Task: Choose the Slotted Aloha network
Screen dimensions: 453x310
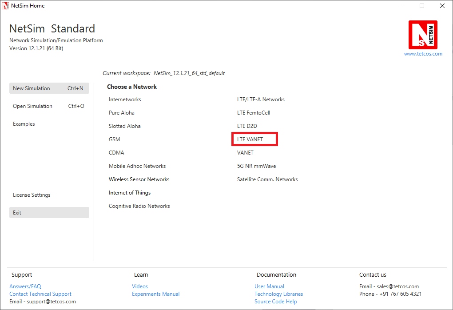Action: [124, 126]
